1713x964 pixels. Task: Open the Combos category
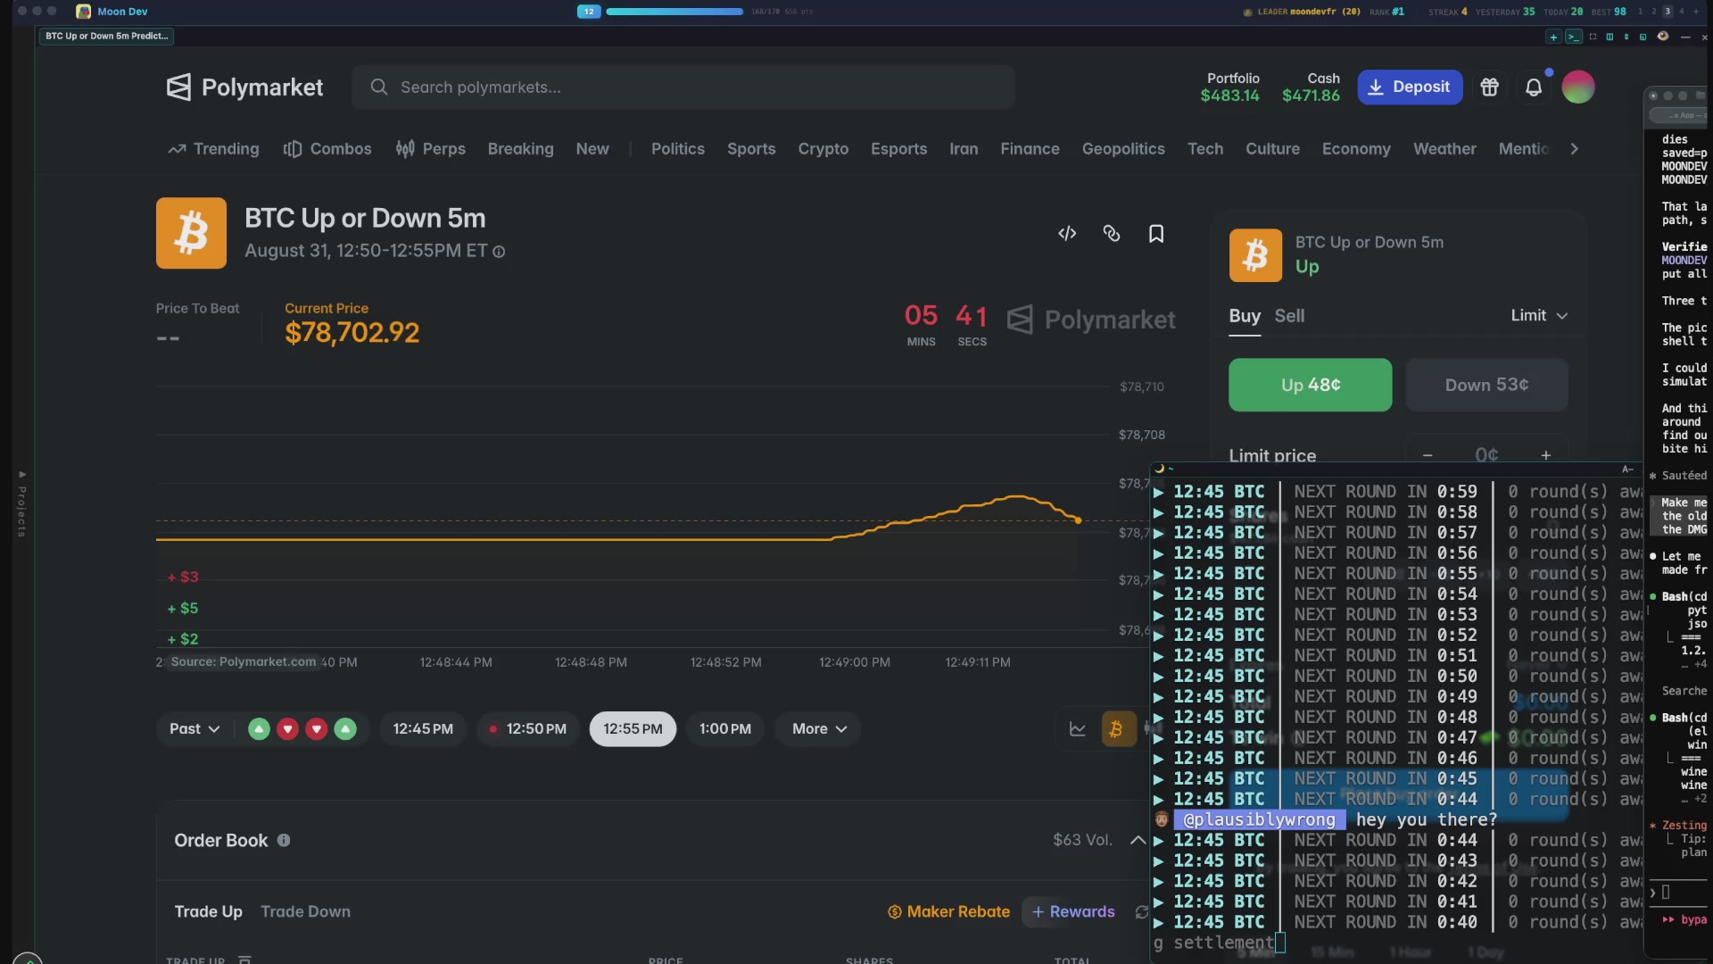tap(327, 149)
